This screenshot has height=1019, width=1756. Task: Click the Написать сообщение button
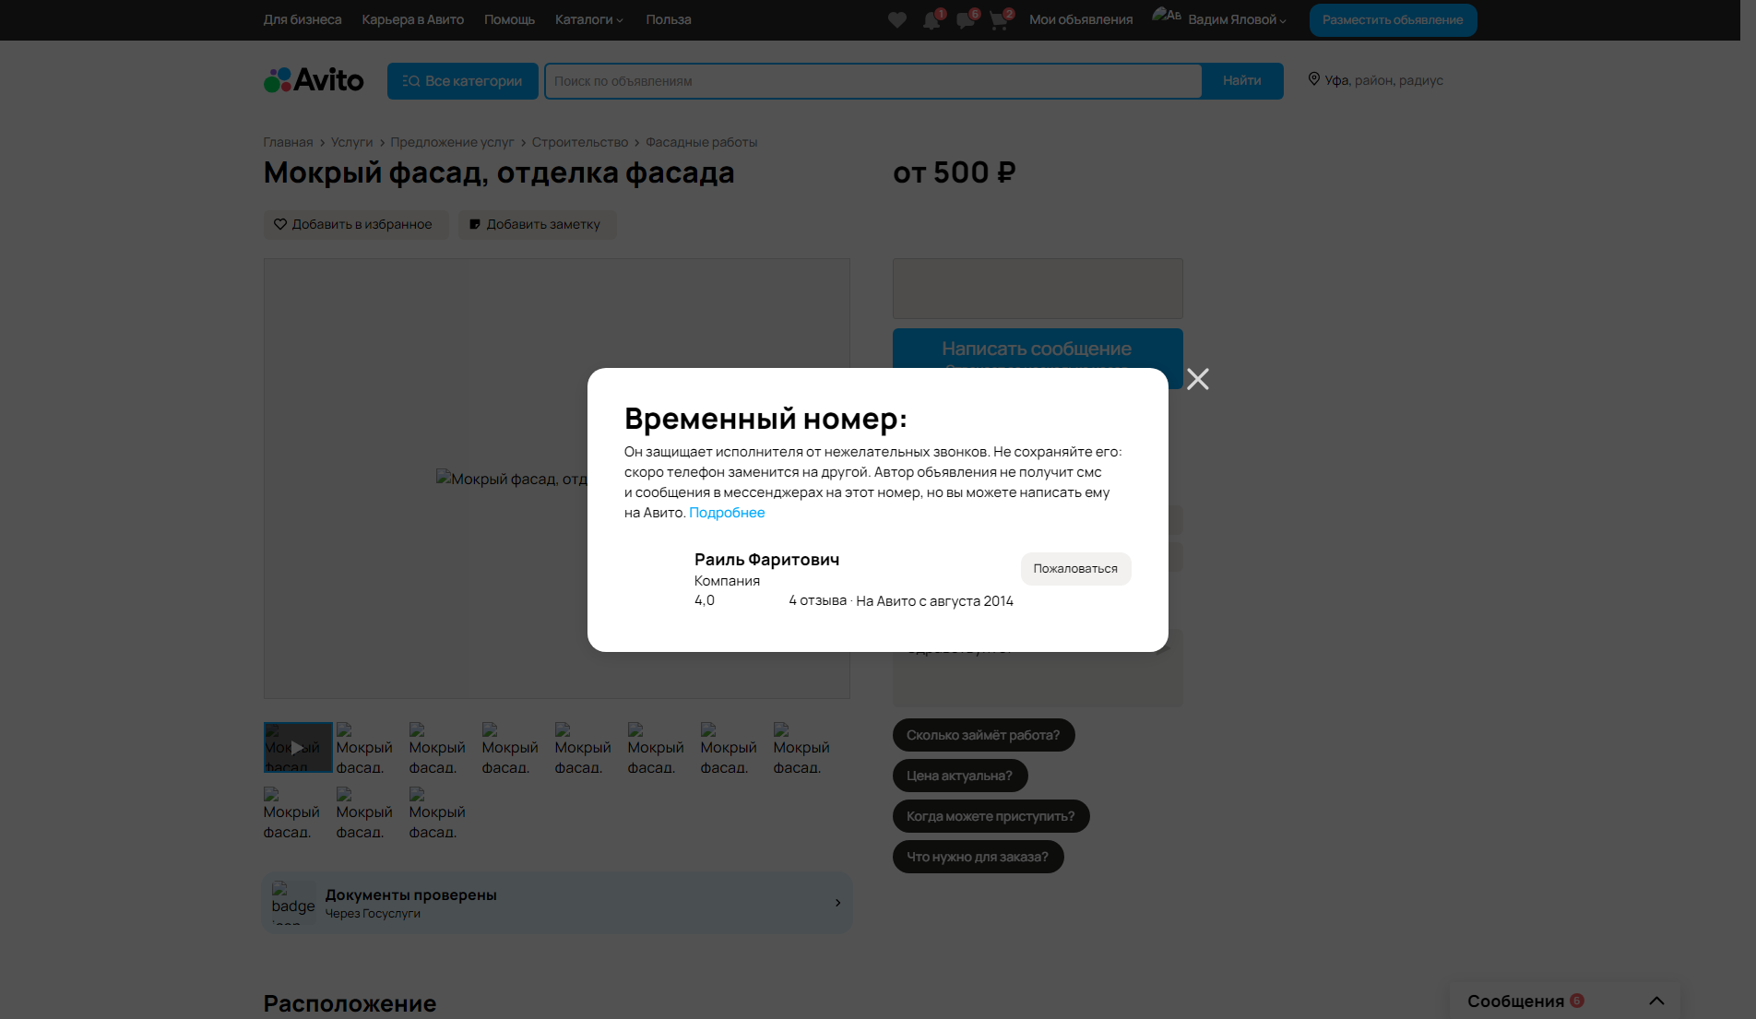(x=1038, y=349)
